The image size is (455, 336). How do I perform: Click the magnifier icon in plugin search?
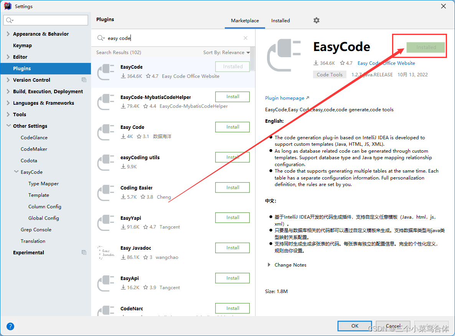[x=101, y=38]
